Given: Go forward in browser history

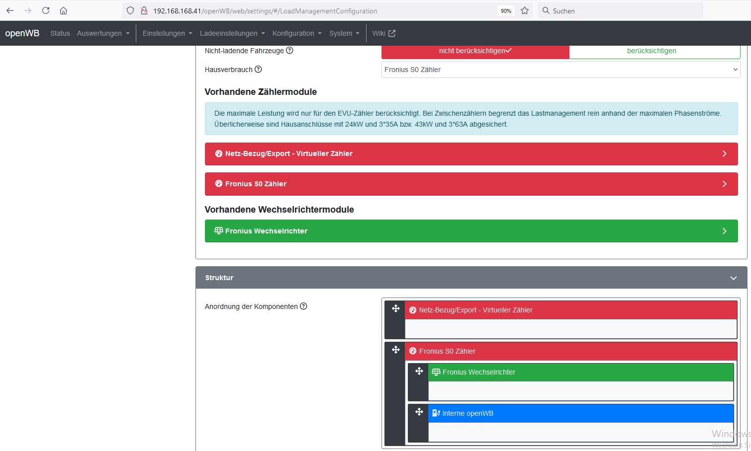Looking at the screenshot, I should (x=28, y=10).
